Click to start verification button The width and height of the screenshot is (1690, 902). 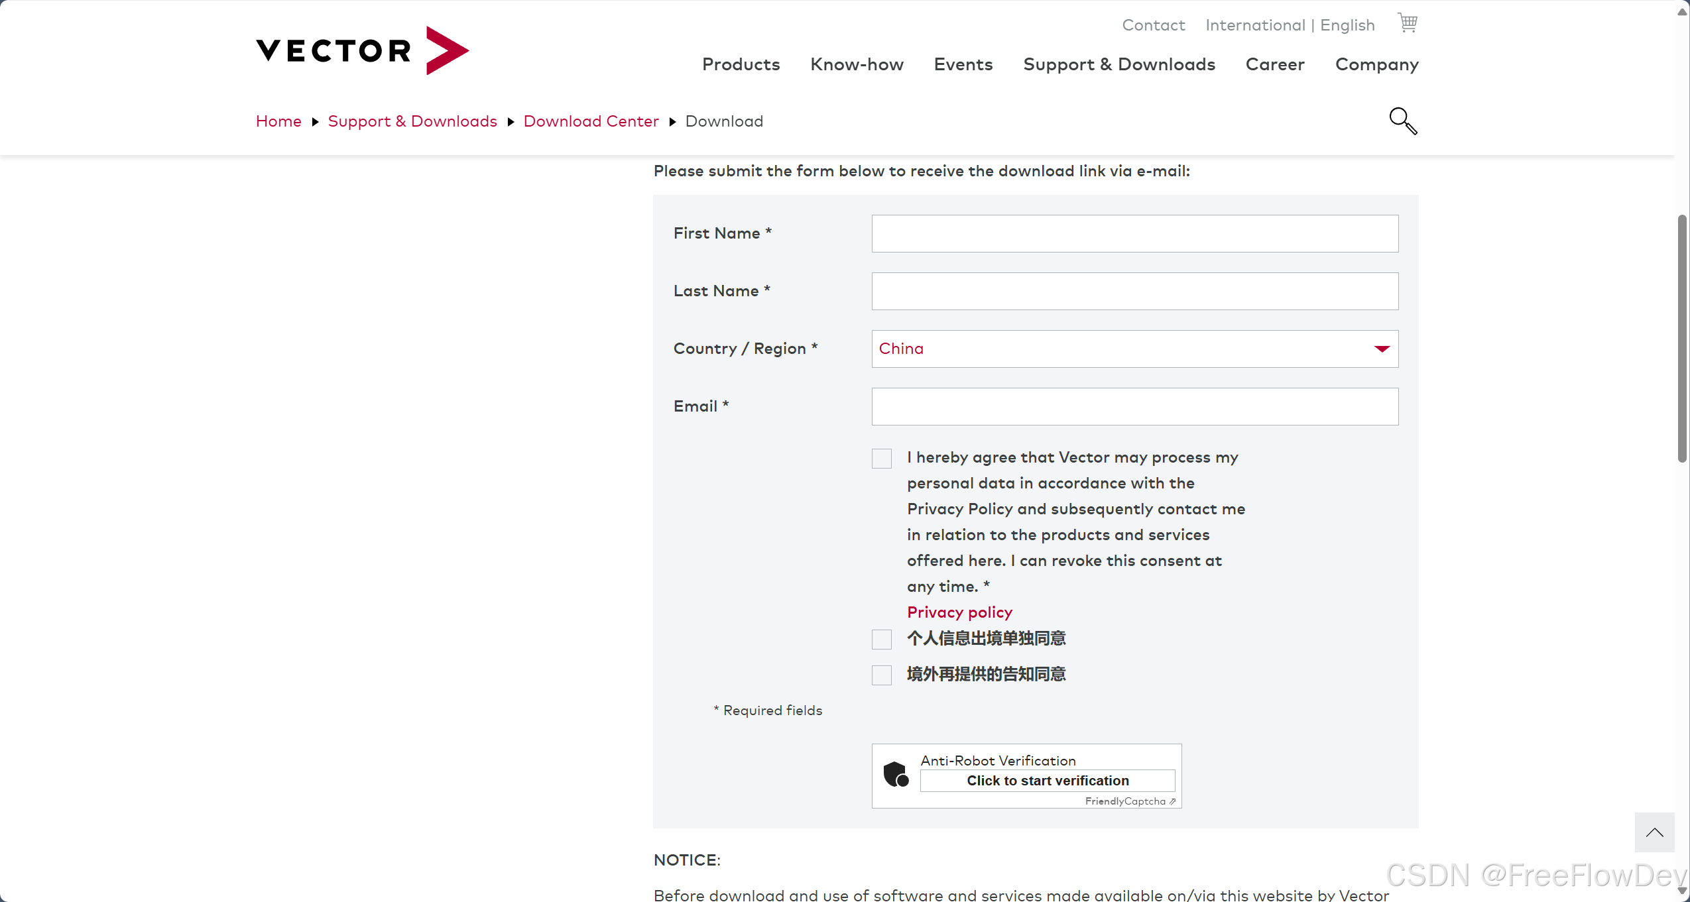tap(1047, 781)
